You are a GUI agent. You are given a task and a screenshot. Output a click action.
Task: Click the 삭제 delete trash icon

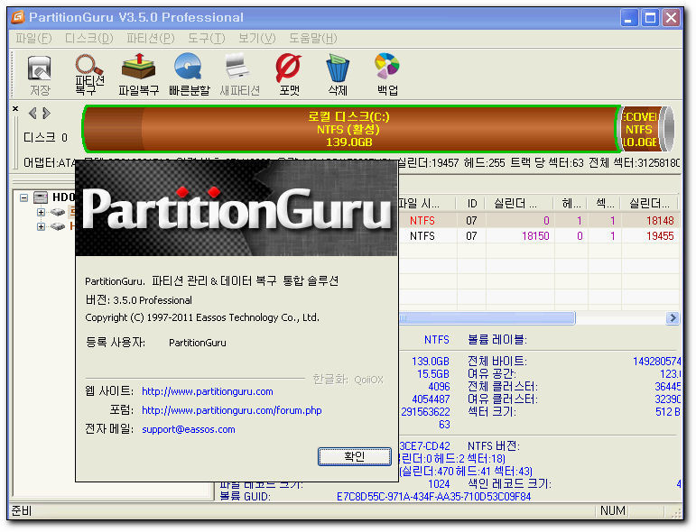338,75
